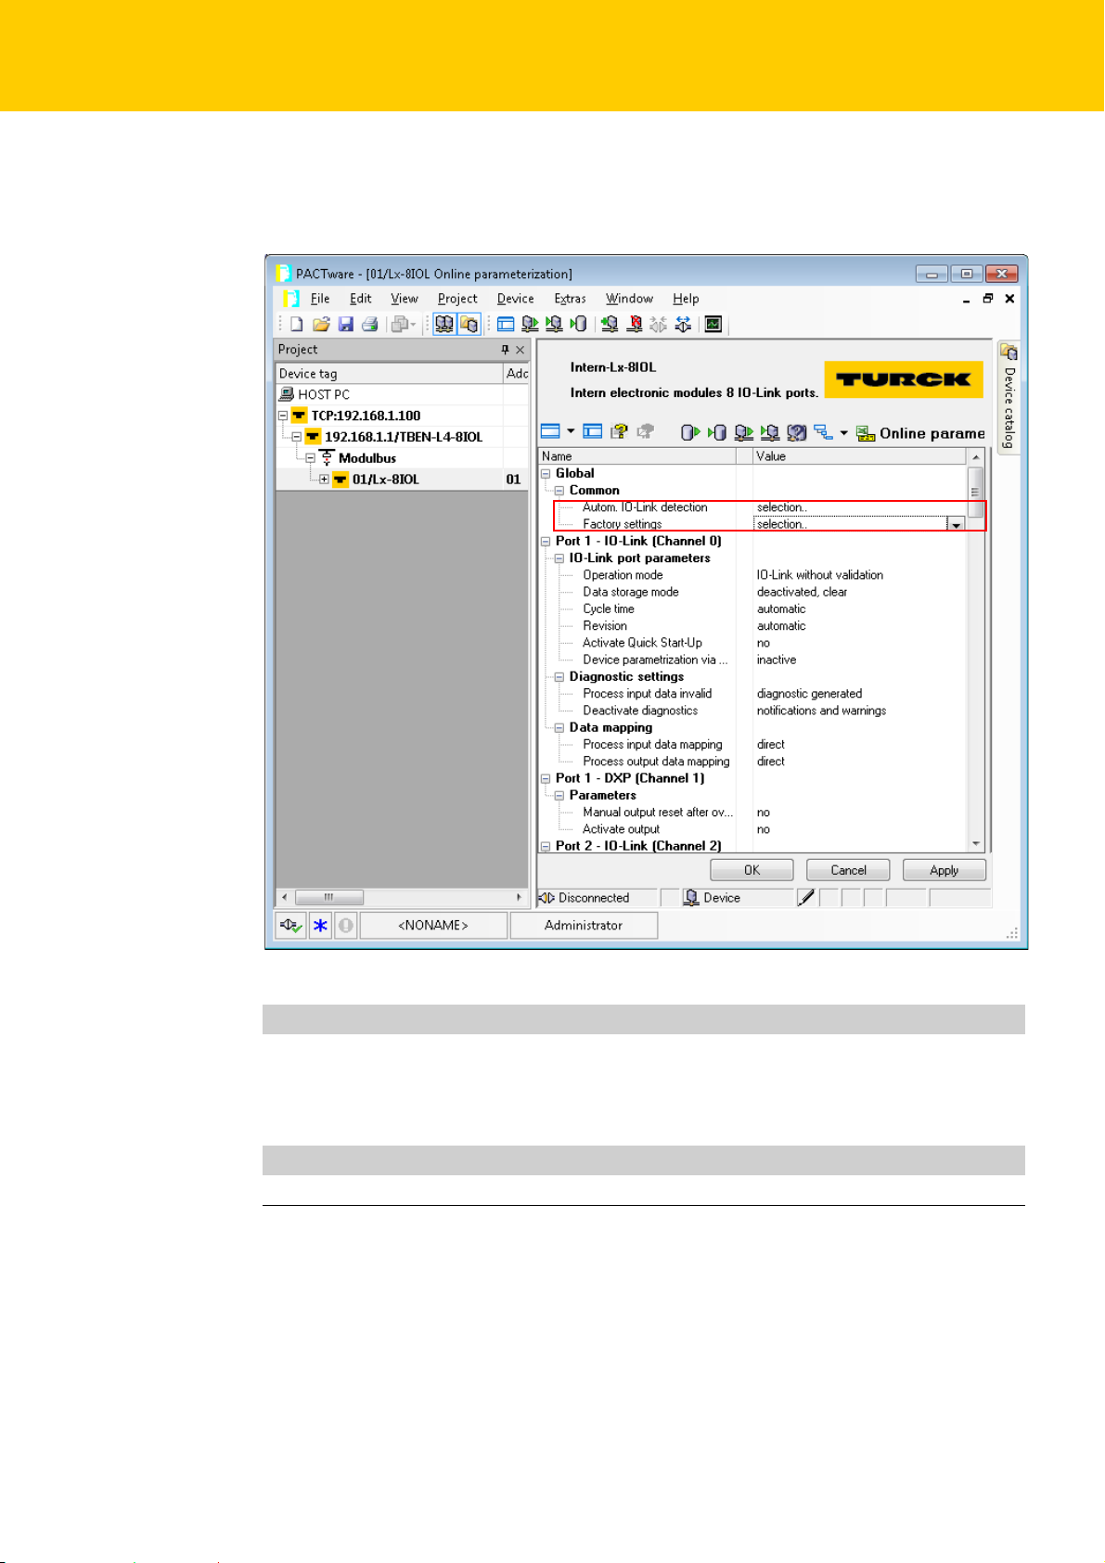The height and width of the screenshot is (1563, 1105).
Task: Save project using the floppy disk icon
Action: pyautogui.click(x=345, y=324)
